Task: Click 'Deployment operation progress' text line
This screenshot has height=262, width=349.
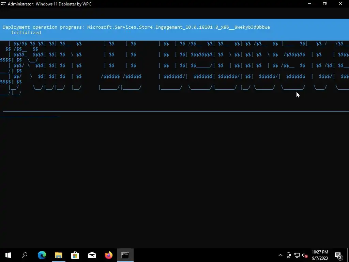Action: click(x=136, y=27)
